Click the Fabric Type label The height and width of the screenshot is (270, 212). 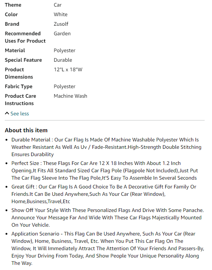tap(19, 86)
